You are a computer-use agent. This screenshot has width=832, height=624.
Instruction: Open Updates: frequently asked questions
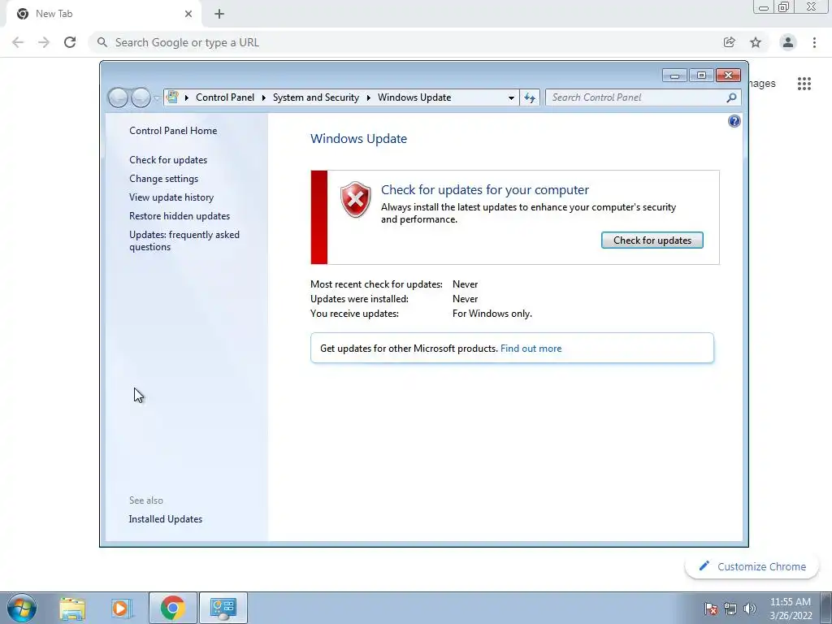[x=184, y=240]
